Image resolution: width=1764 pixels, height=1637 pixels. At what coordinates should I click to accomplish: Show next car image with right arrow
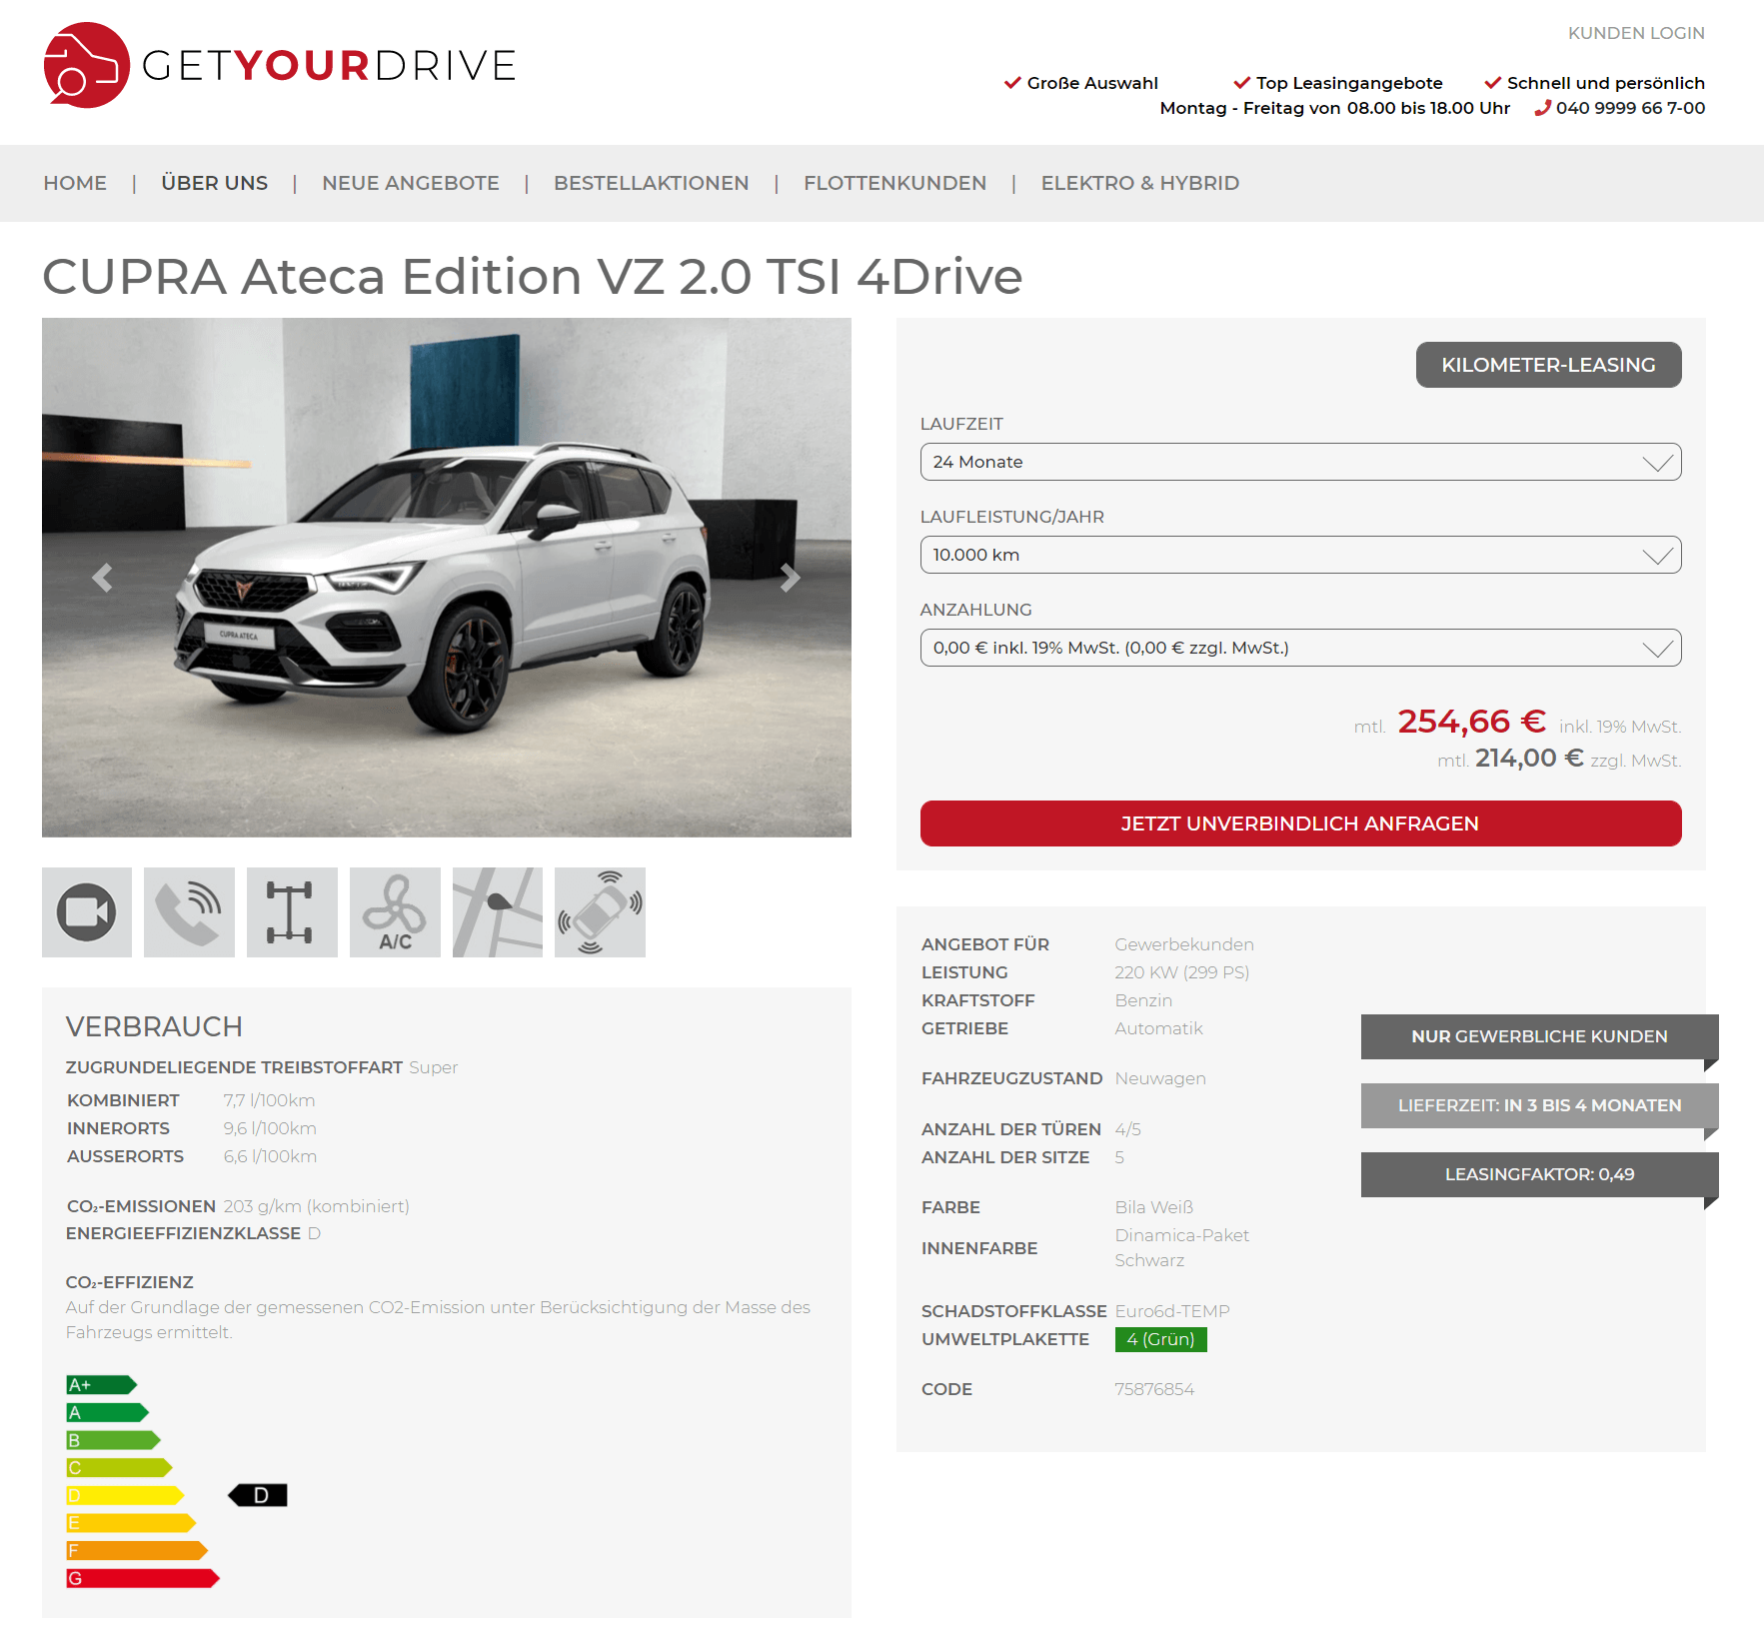click(x=790, y=578)
